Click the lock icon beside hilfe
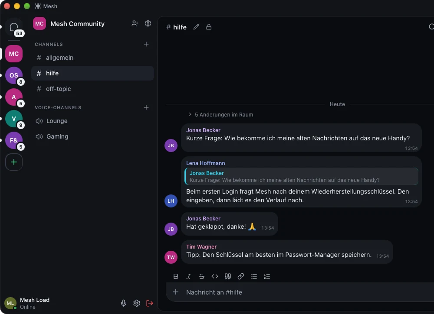The height and width of the screenshot is (314, 434). pos(209,27)
